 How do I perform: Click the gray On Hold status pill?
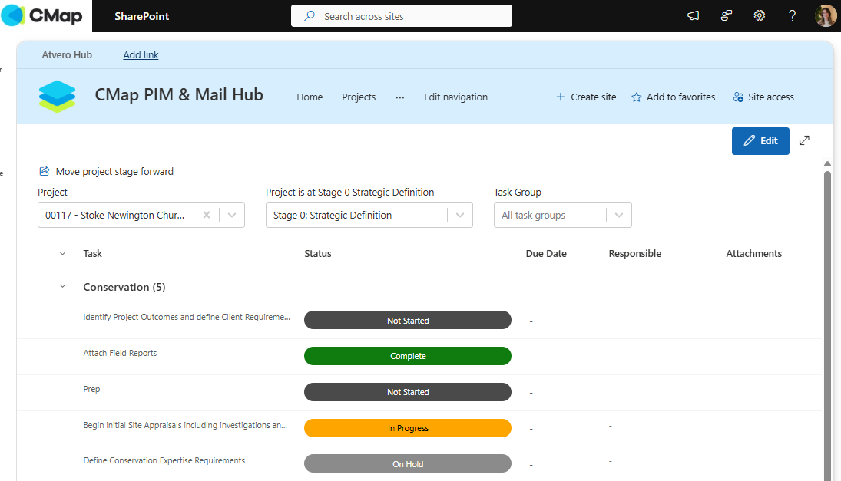pyautogui.click(x=408, y=464)
